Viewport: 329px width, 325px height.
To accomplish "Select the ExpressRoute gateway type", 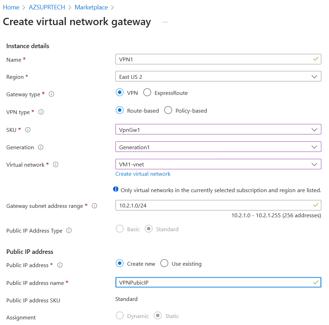I will point(147,92).
